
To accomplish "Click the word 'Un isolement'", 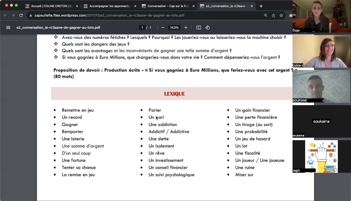I will point(161,146).
